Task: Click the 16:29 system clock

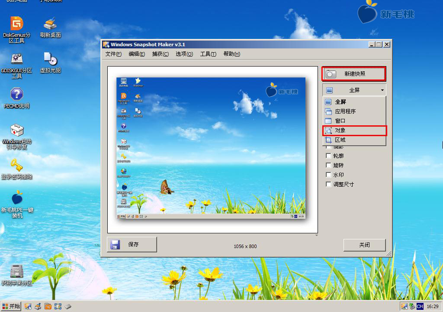Action: coord(433,306)
